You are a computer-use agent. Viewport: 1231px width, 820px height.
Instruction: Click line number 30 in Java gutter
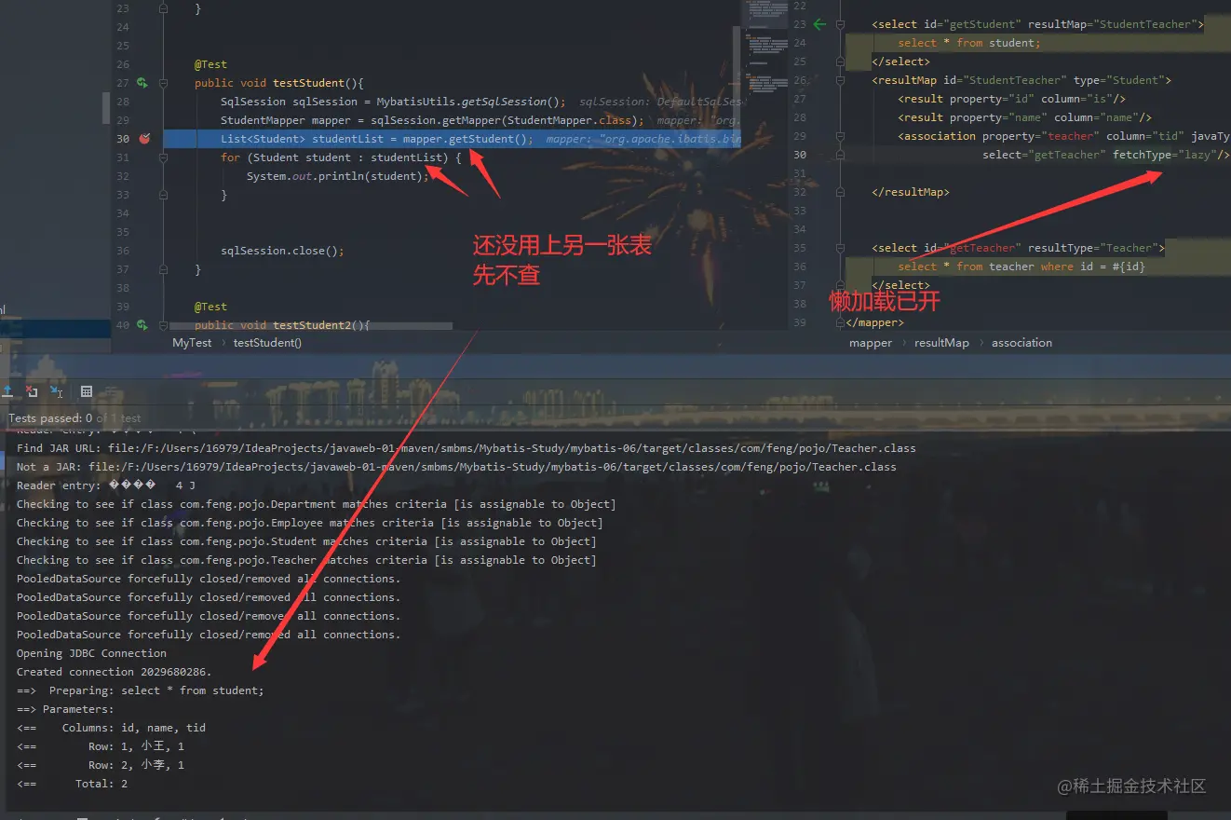tap(123, 139)
